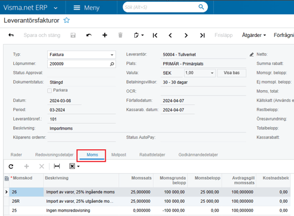
Task: Click the Beskrivning field Importmoms
Action: [x=148, y=128]
